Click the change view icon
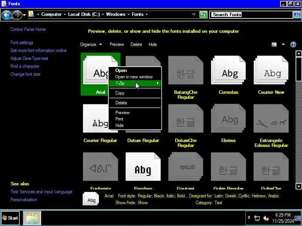The width and height of the screenshot is (302, 226). [x=274, y=44]
